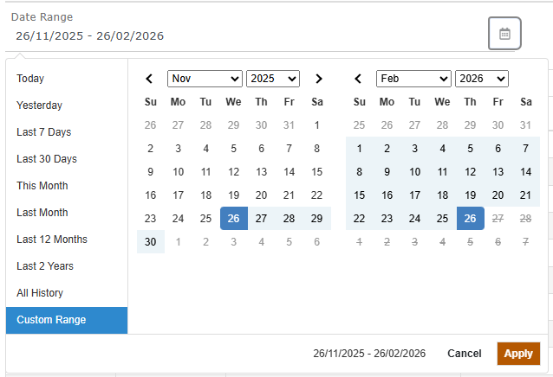Open the calendar icon next to Date Range
Screen dimensions: 553x377
pyautogui.click(x=504, y=34)
